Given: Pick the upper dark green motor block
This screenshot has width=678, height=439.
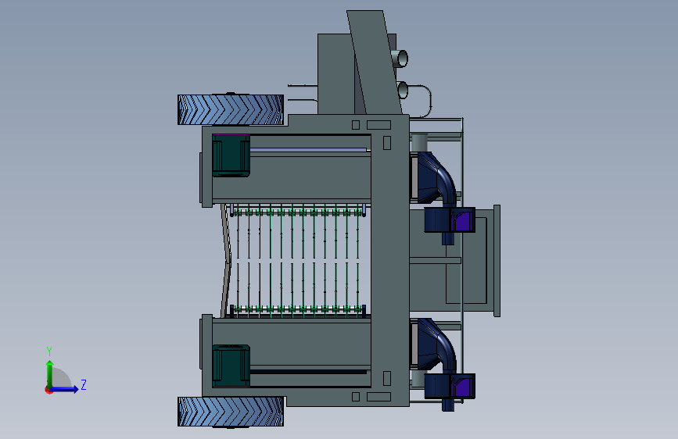Looking at the screenshot, I should (231, 155).
